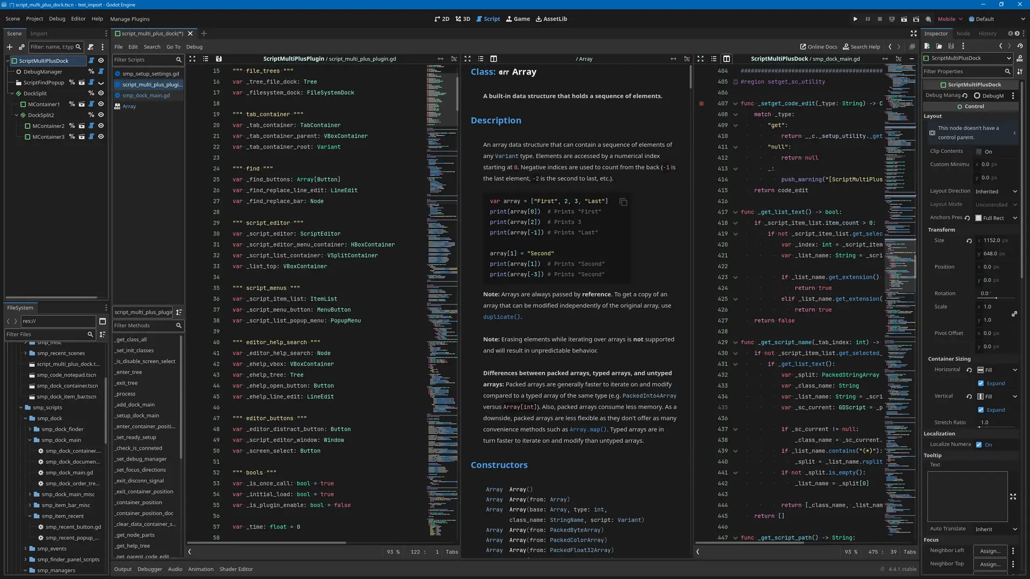Instantiate child scene via link icon
The width and height of the screenshot is (1030, 579).
pyautogui.click(x=21, y=47)
